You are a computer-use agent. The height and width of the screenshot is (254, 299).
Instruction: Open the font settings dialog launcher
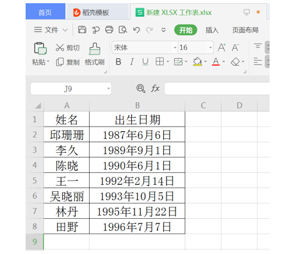tap(245, 72)
